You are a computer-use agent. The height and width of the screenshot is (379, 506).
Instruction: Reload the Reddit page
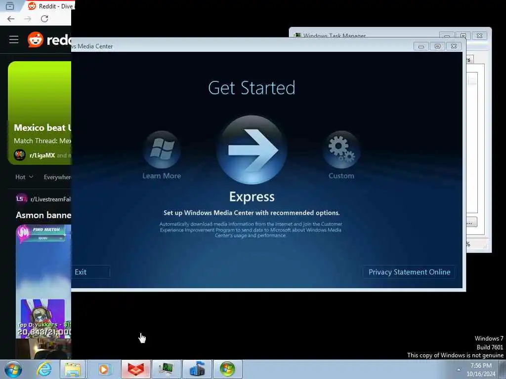[44, 19]
